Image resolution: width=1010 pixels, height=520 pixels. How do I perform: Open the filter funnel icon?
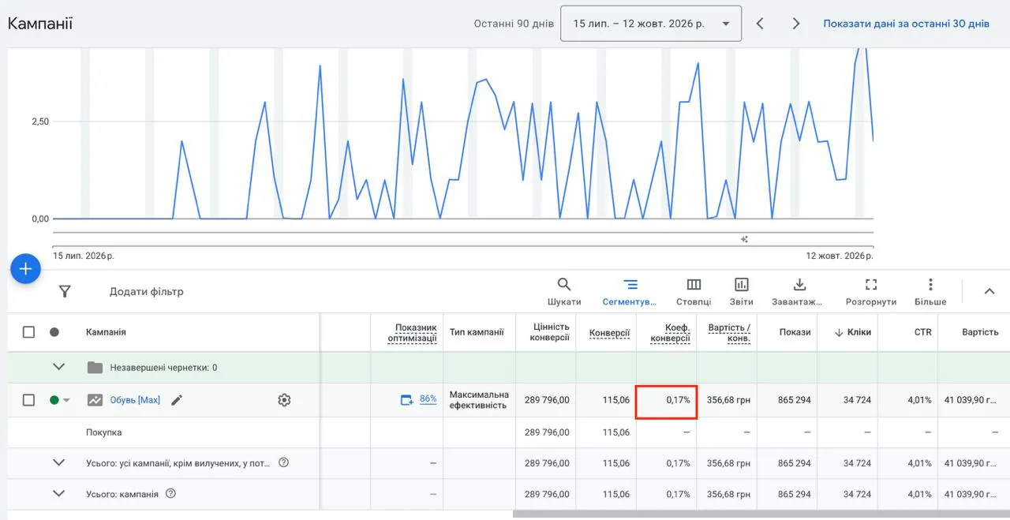(x=65, y=291)
